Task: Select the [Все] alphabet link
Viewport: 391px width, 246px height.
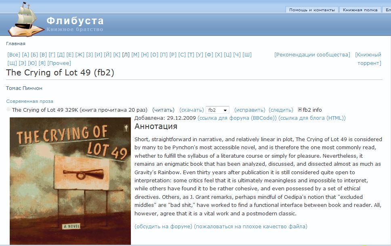Action: [x=14, y=54]
